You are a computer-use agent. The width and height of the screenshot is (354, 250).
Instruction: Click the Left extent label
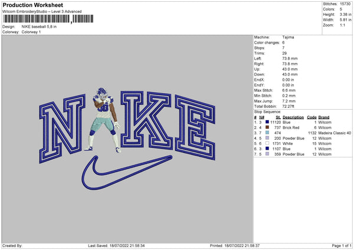click(x=258, y=58)
